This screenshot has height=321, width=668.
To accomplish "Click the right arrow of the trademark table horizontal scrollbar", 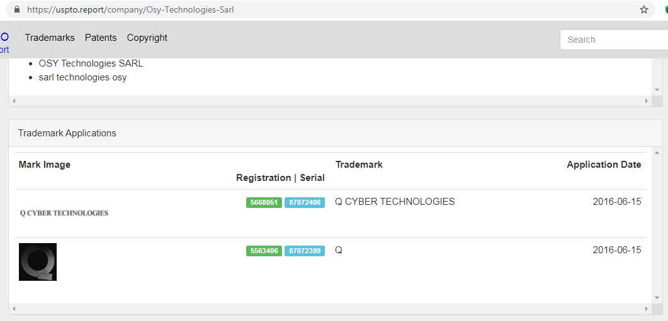I will click(x=646, y=308).
